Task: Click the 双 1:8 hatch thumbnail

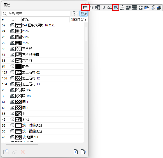Action: 18,96
